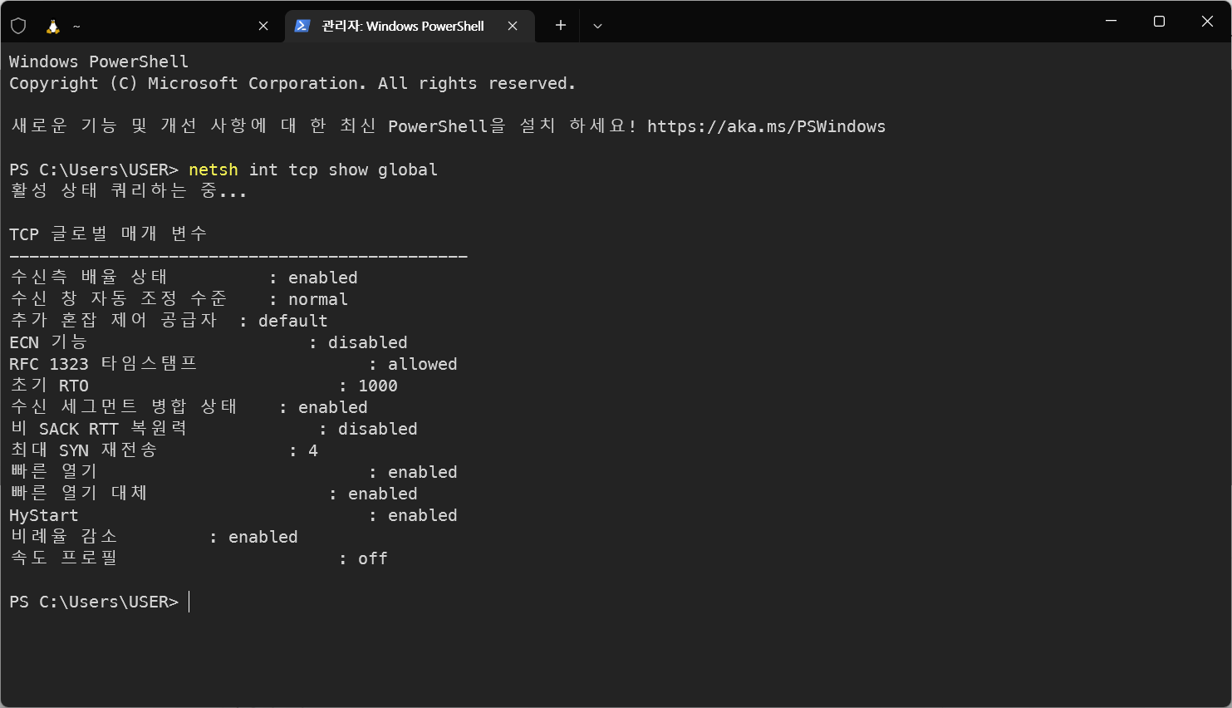Click the '빠른 열기' enabled row
Screen dimensions: 1232x708
(233, 472)
